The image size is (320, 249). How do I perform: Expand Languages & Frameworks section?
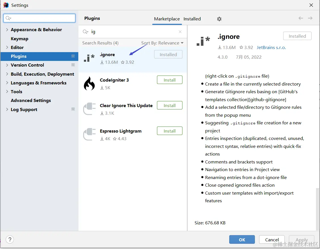(x=7, y=83)
